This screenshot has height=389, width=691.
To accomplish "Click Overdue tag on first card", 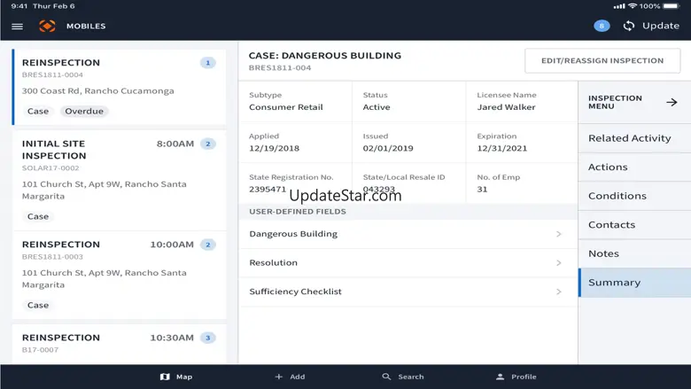I will tap(84, 112).
